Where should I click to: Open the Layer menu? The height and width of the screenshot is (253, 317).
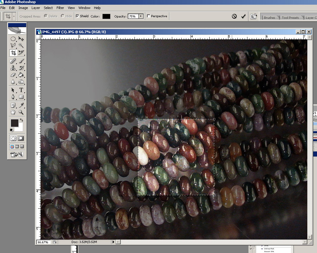click(36, 8)
